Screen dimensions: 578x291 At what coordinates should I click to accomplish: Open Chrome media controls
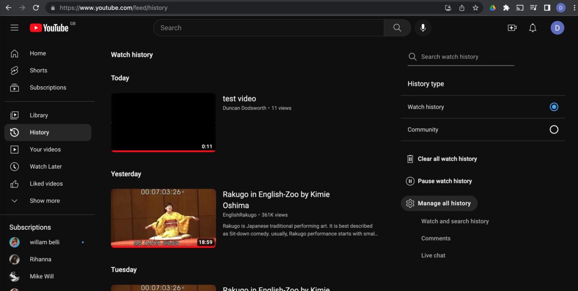(x=533, y=8)
